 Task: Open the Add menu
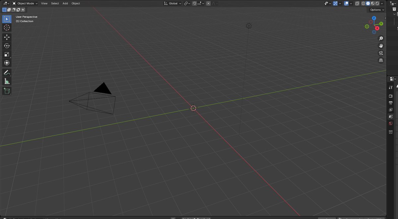65,3
